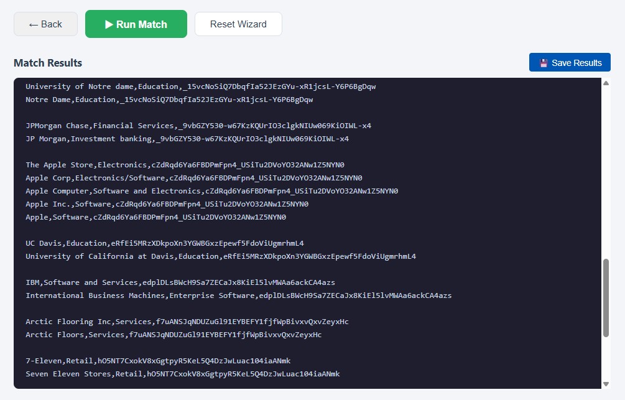Click the floppy disk icon in Save Results

coord(544,63)
